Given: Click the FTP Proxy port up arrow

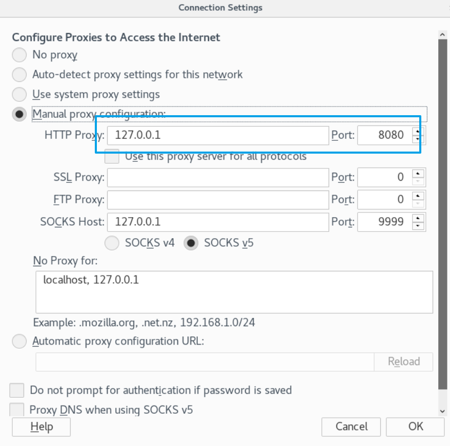Looking at the screenshot, I should click(x=419, y=195).
